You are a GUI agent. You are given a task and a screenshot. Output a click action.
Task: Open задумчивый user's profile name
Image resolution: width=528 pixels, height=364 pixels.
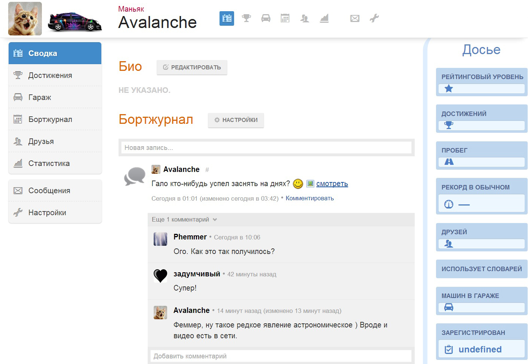pyautogui.click(x=197, y=274)
